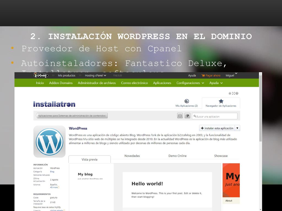
Task: Click the Pagar ahora link
Action: 213,76
